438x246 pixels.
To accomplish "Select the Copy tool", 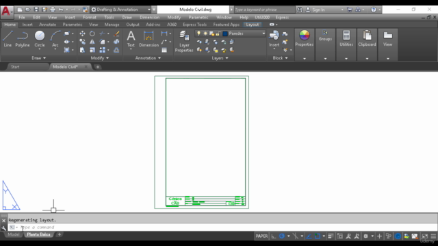I will 82,42.
